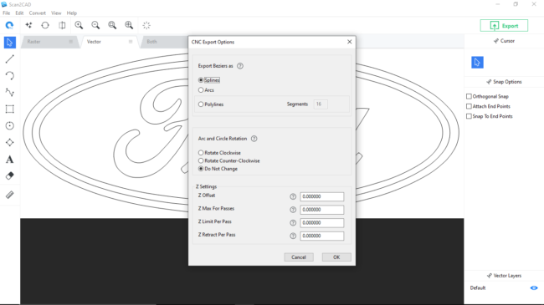Viewport: 544px width, 305px height.
Task: Select the Text tool letter A
Action: (10, 160)
